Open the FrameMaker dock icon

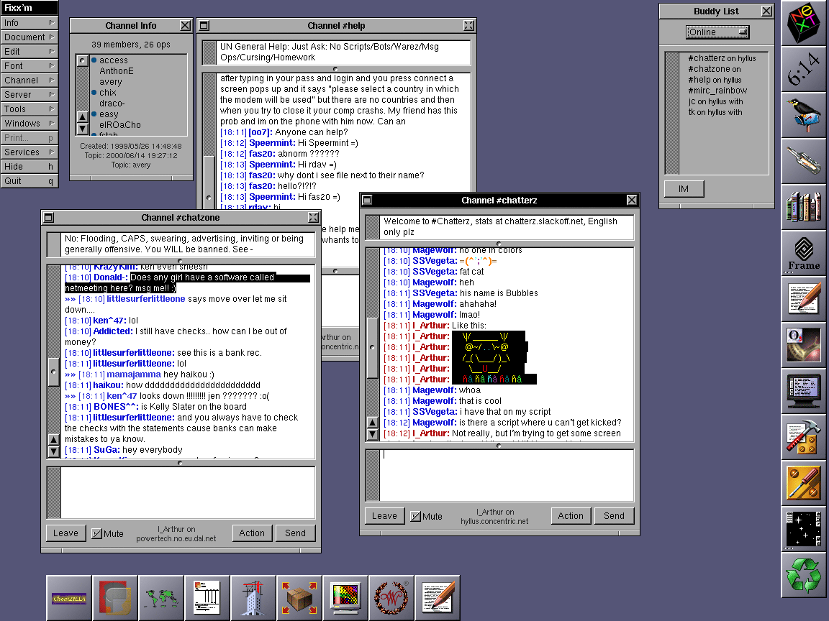coord(805,253)
